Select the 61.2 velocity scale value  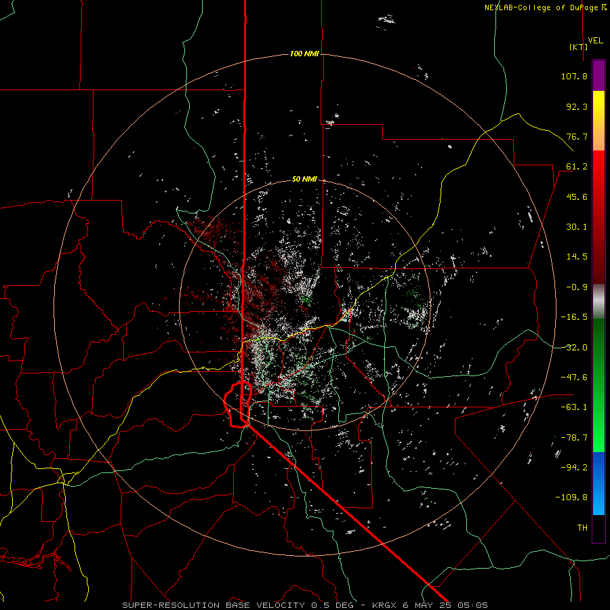[577, 167]
